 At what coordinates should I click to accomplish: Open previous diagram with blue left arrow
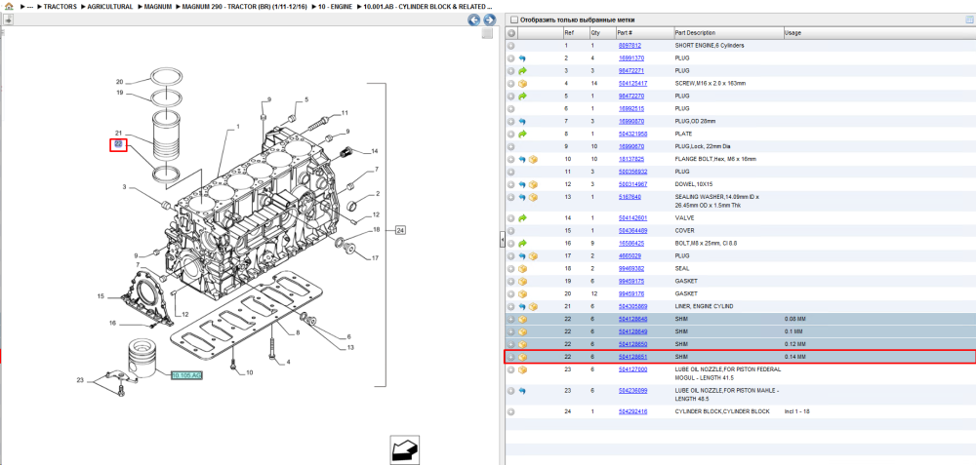[x=473, y=19]
